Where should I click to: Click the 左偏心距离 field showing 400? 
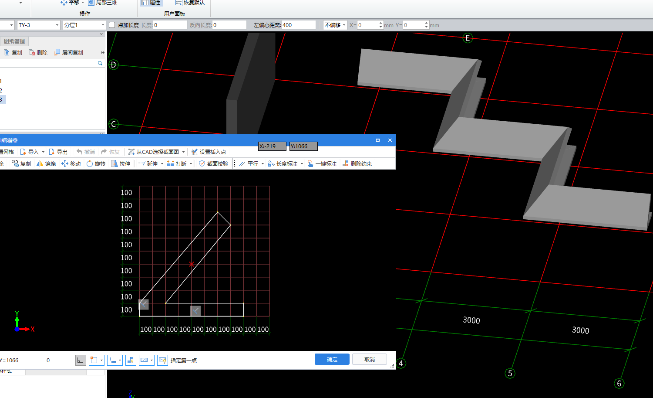pyautogui.click(x=298, y=25)
